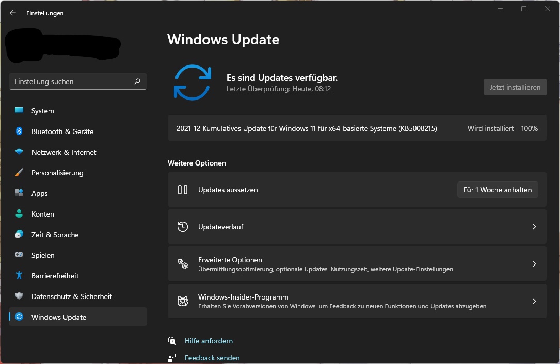
Task: Click 'Letzte Überprüfung: Heute, 08:12' text
Action: point(279,89)
